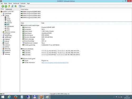This screenshot has height=99, width=132.
Task: Click the Adatbázis database icon
Action: coord(3,52)
